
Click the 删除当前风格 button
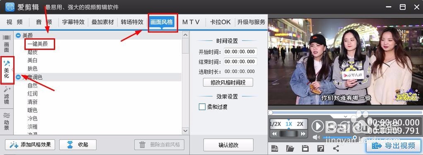click(159, 145)
